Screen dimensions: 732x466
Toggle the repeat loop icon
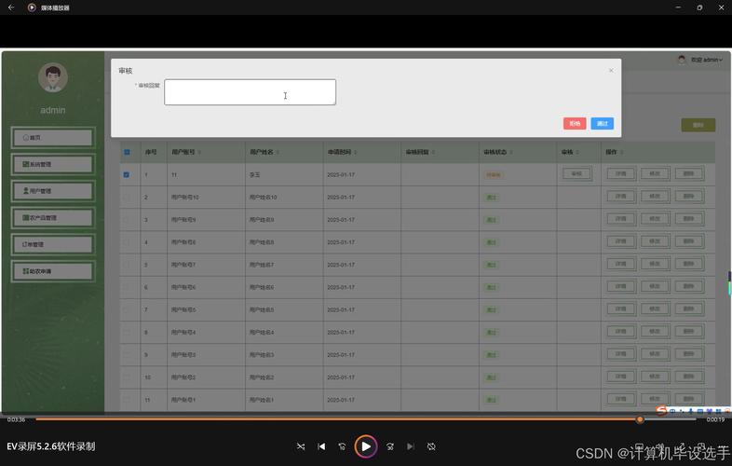[x=431, y=446]
